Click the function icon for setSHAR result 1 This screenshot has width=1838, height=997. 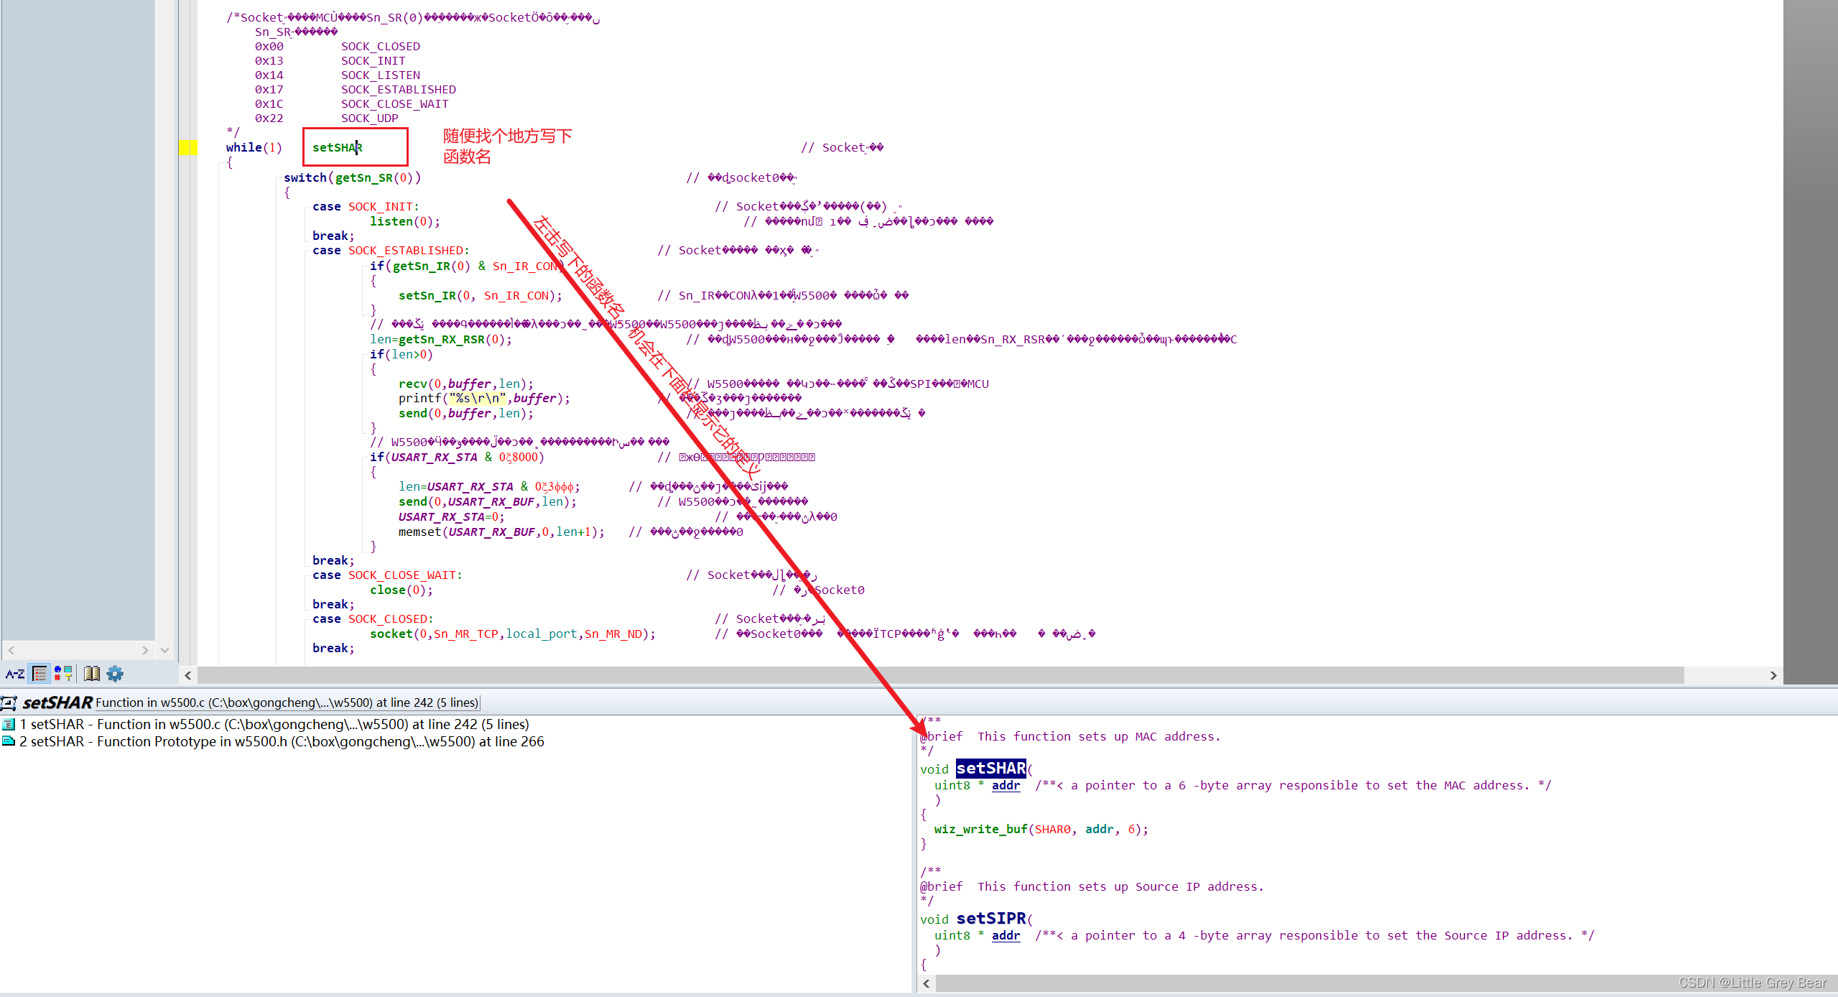coord(9,725)
